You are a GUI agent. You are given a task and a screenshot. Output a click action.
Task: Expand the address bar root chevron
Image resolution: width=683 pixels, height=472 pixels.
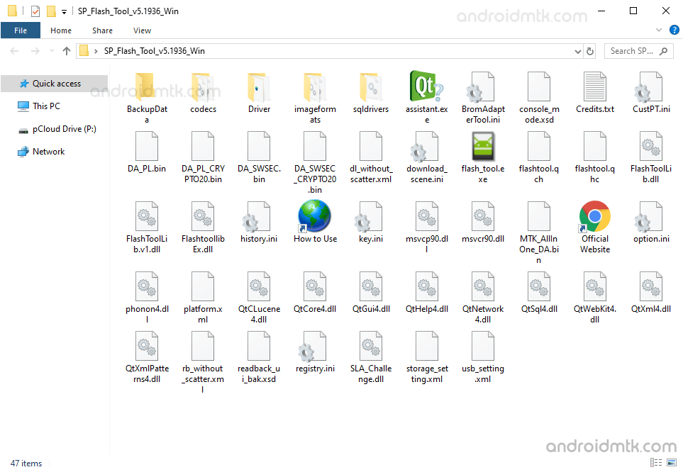point(96,51)
